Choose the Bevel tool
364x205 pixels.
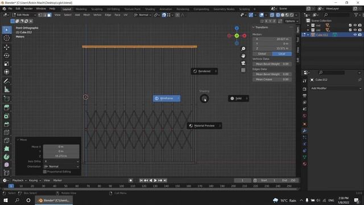pyautogui.click(x=6, y=124)
